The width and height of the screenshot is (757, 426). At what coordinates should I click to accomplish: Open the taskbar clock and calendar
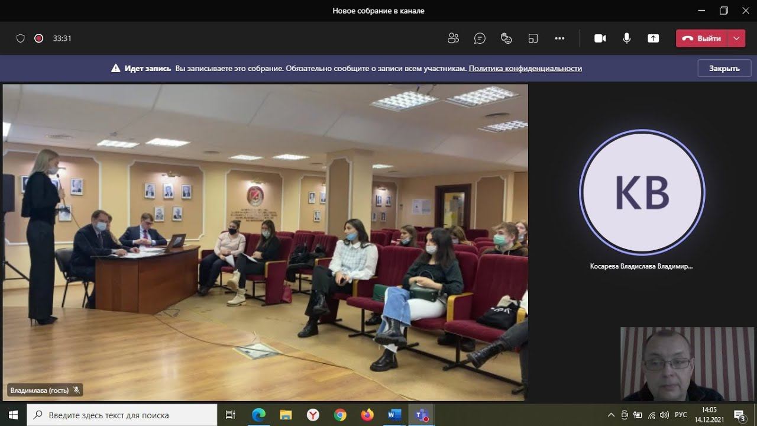tap(709, 415)
